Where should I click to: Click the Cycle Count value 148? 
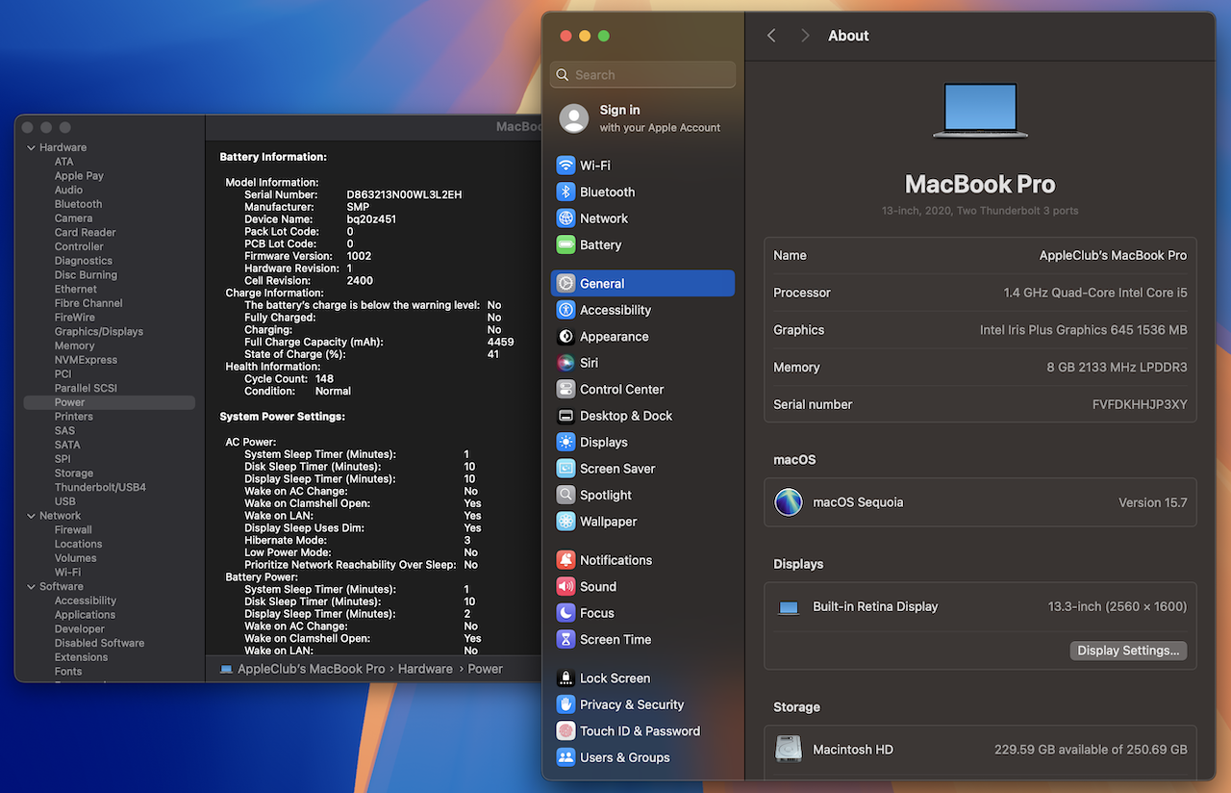pos(324,378)
